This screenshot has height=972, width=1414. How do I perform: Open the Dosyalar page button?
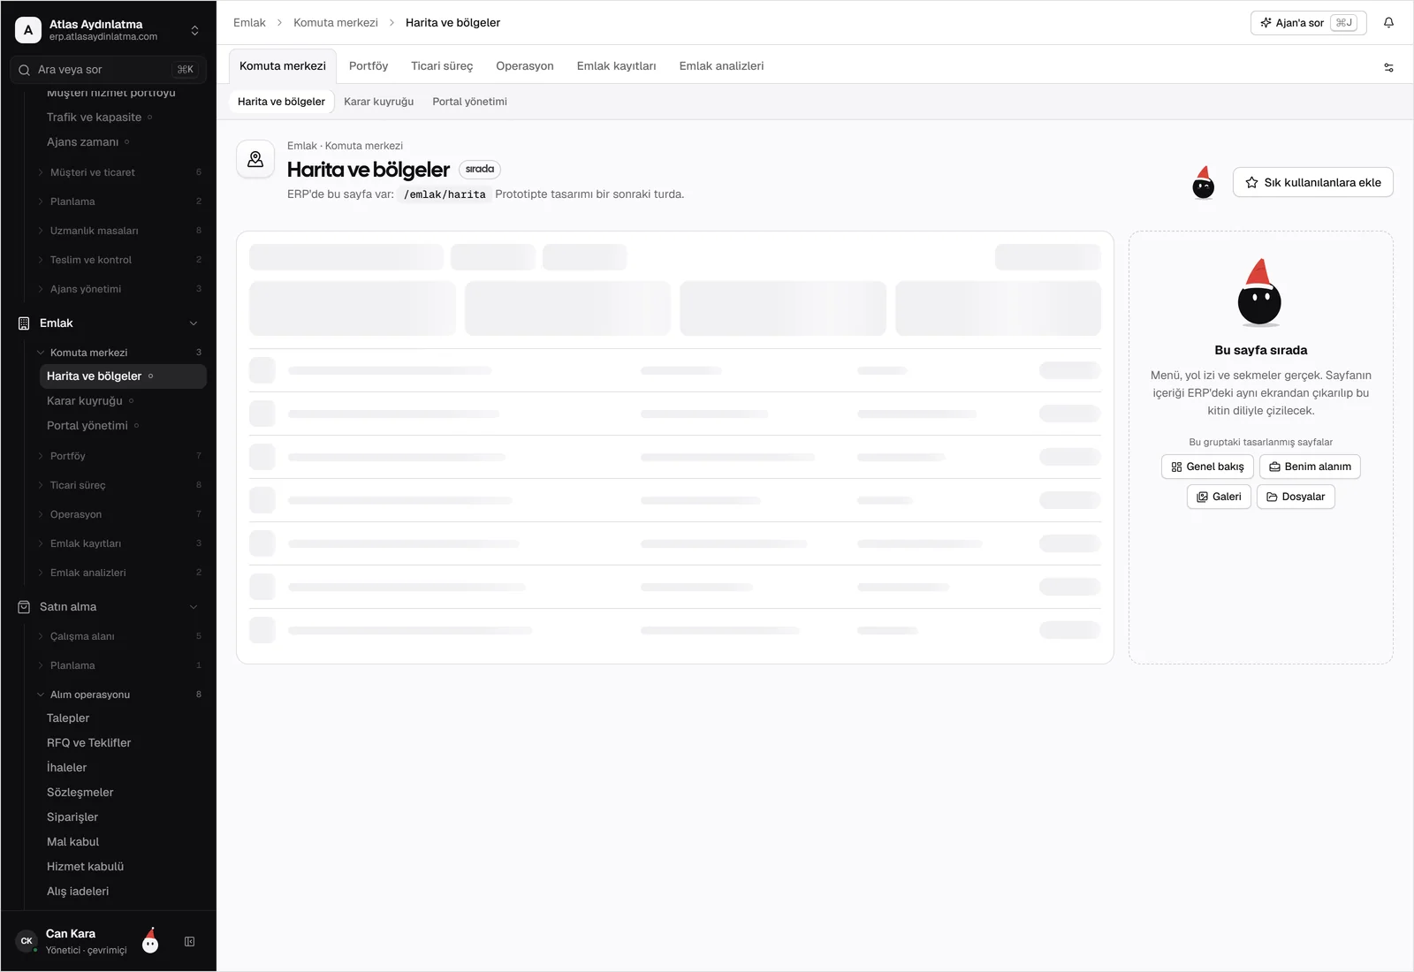click(x=1296, y=497)
